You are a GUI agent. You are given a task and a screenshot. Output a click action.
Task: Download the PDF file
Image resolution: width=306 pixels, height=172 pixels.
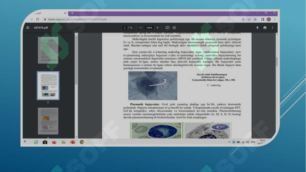(257, 28)
